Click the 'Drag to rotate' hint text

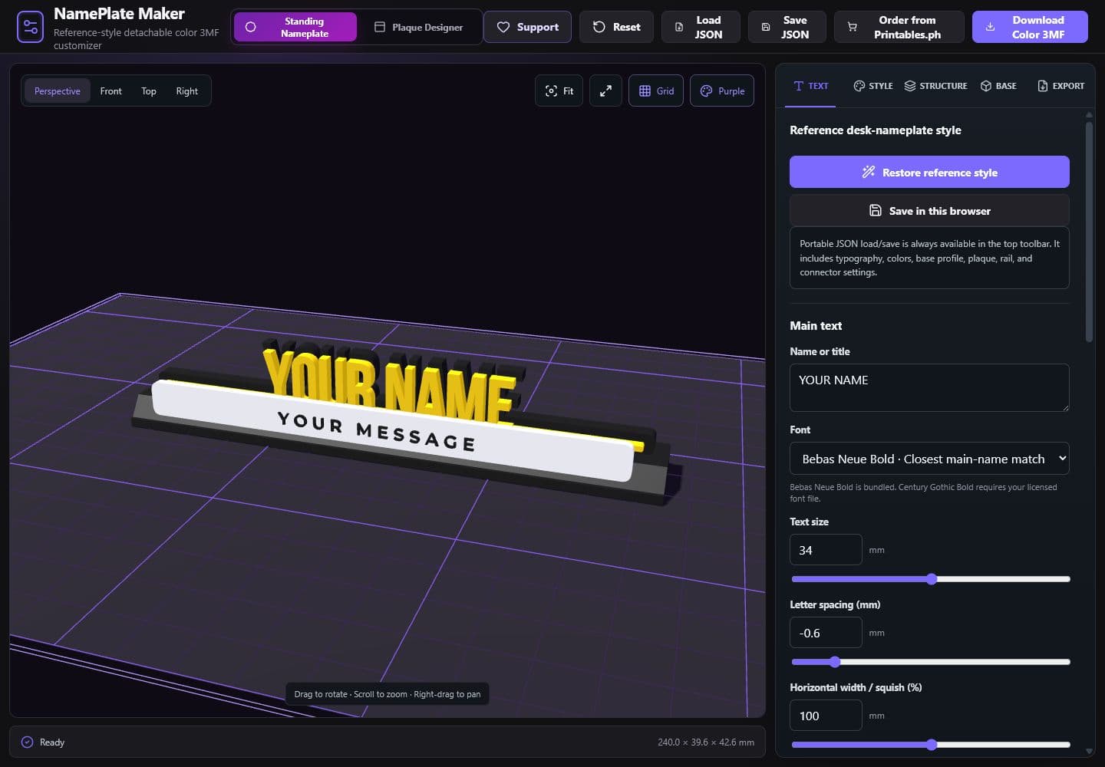coord(388,694)
